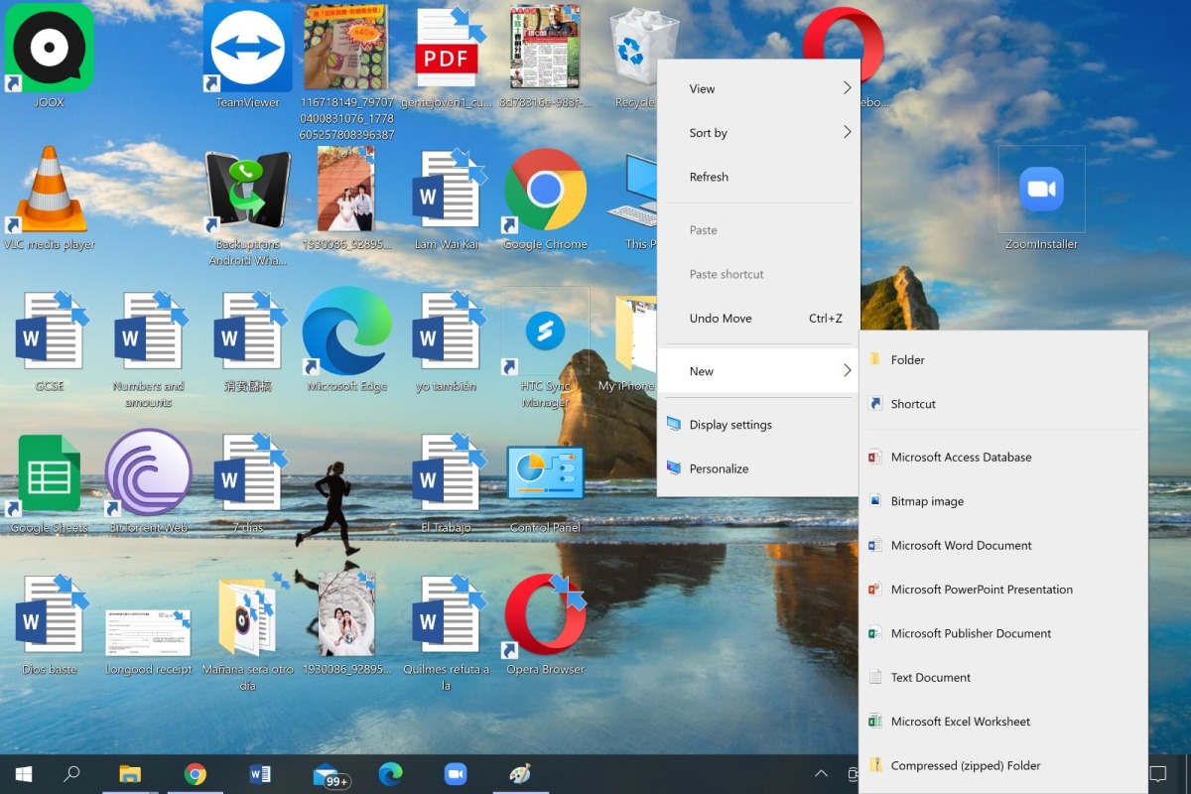Open taskbar search magnifier

coord(71,774)
